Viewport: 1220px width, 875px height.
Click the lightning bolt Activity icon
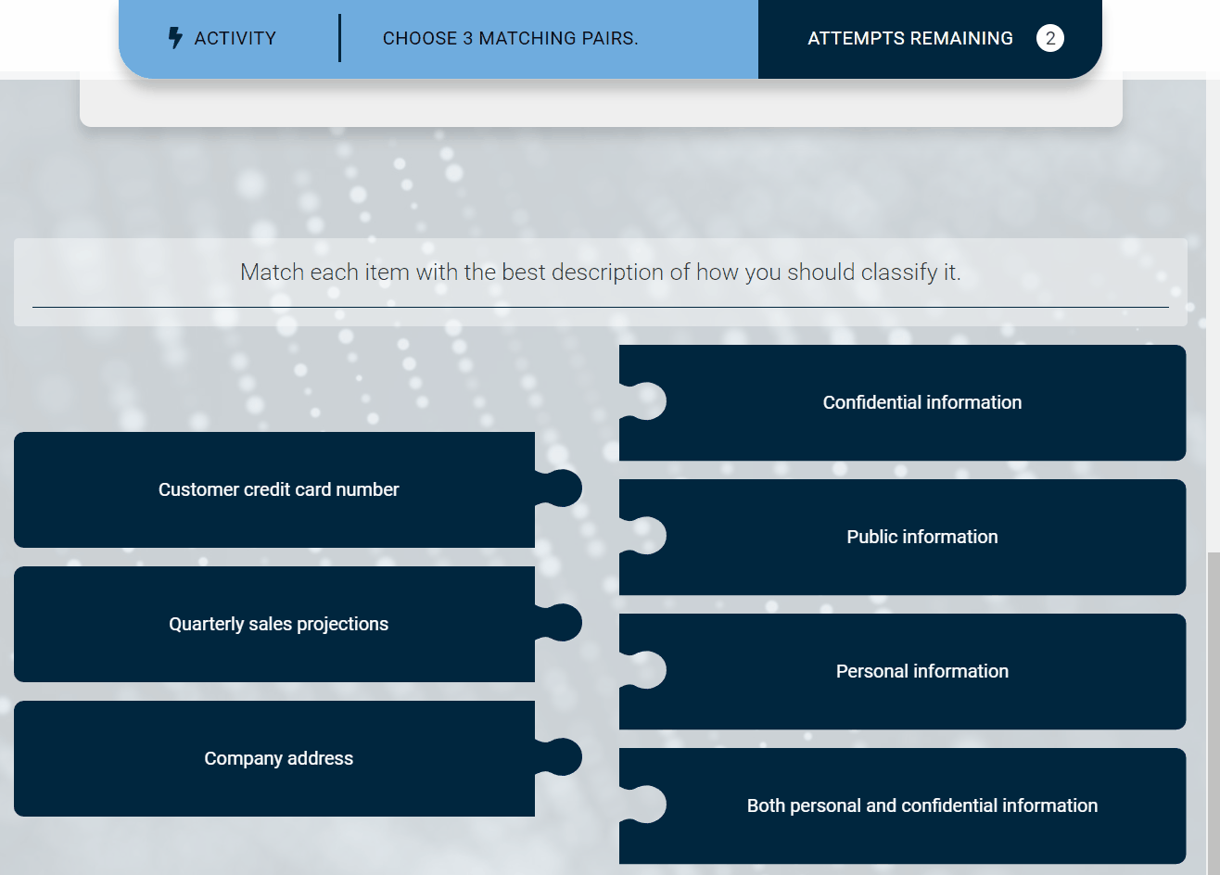pyautogui.click(x=175, y=38)
